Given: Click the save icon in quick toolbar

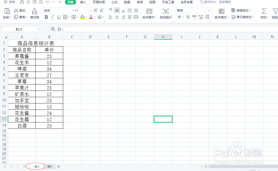Looking at the screenshot, I should (22, 2).
